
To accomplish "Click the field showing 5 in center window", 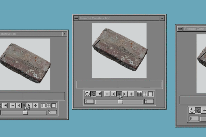I will (x=149, y=102).
